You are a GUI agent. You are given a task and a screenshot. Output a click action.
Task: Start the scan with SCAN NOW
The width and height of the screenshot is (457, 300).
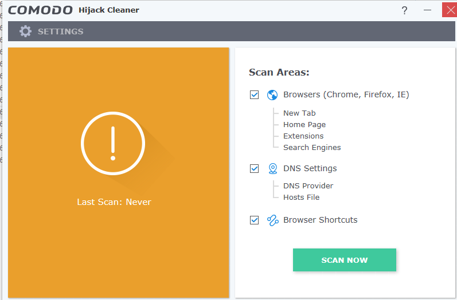[345, 260]
